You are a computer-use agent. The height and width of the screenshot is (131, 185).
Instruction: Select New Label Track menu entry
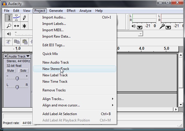tap(75, 75)
